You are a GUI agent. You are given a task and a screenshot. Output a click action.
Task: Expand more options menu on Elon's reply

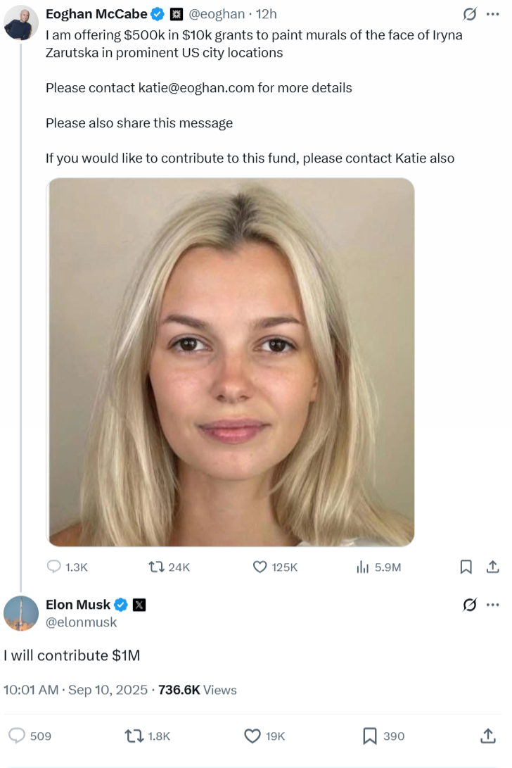point(492,605)
